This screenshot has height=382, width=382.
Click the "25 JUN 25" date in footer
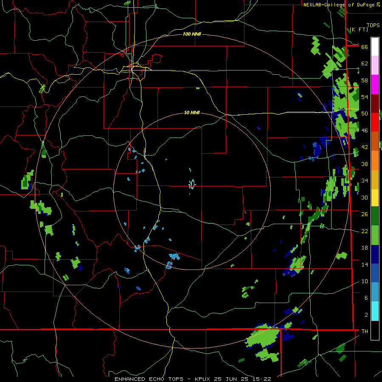[232, 379]
